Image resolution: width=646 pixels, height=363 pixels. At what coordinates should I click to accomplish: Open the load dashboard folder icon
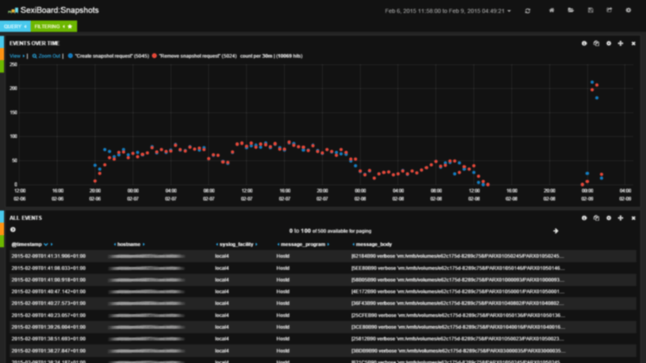click(570, 10)
